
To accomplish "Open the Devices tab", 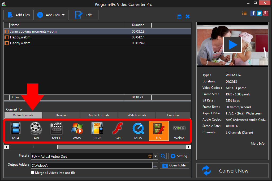I will tap(61, 115).
